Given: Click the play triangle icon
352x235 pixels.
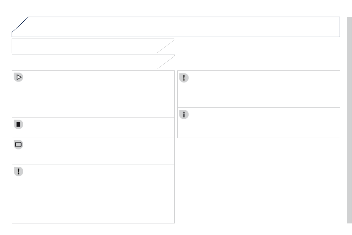Looking at the screenshot, I should (19, 78).
